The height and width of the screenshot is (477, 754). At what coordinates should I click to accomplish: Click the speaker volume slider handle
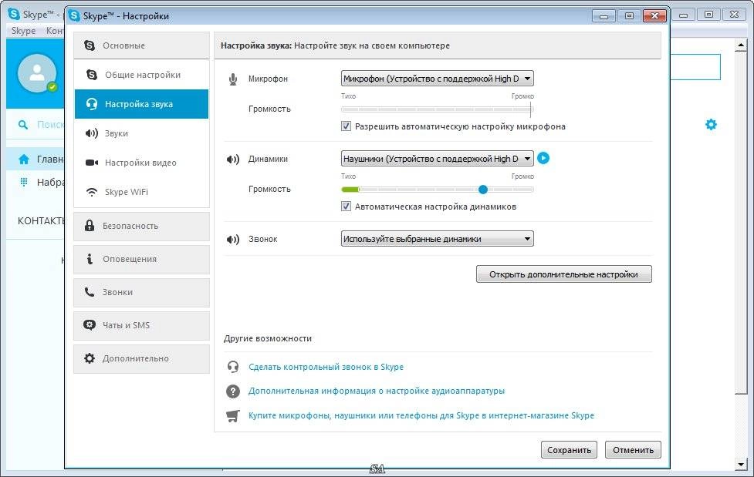483,190
